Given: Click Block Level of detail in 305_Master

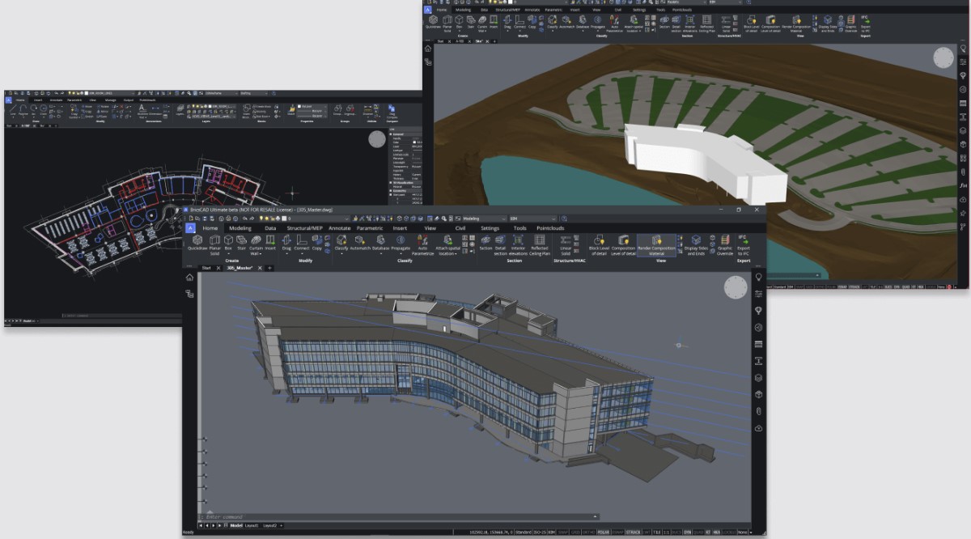Looking at the screenshot, I should coord(599,244).
